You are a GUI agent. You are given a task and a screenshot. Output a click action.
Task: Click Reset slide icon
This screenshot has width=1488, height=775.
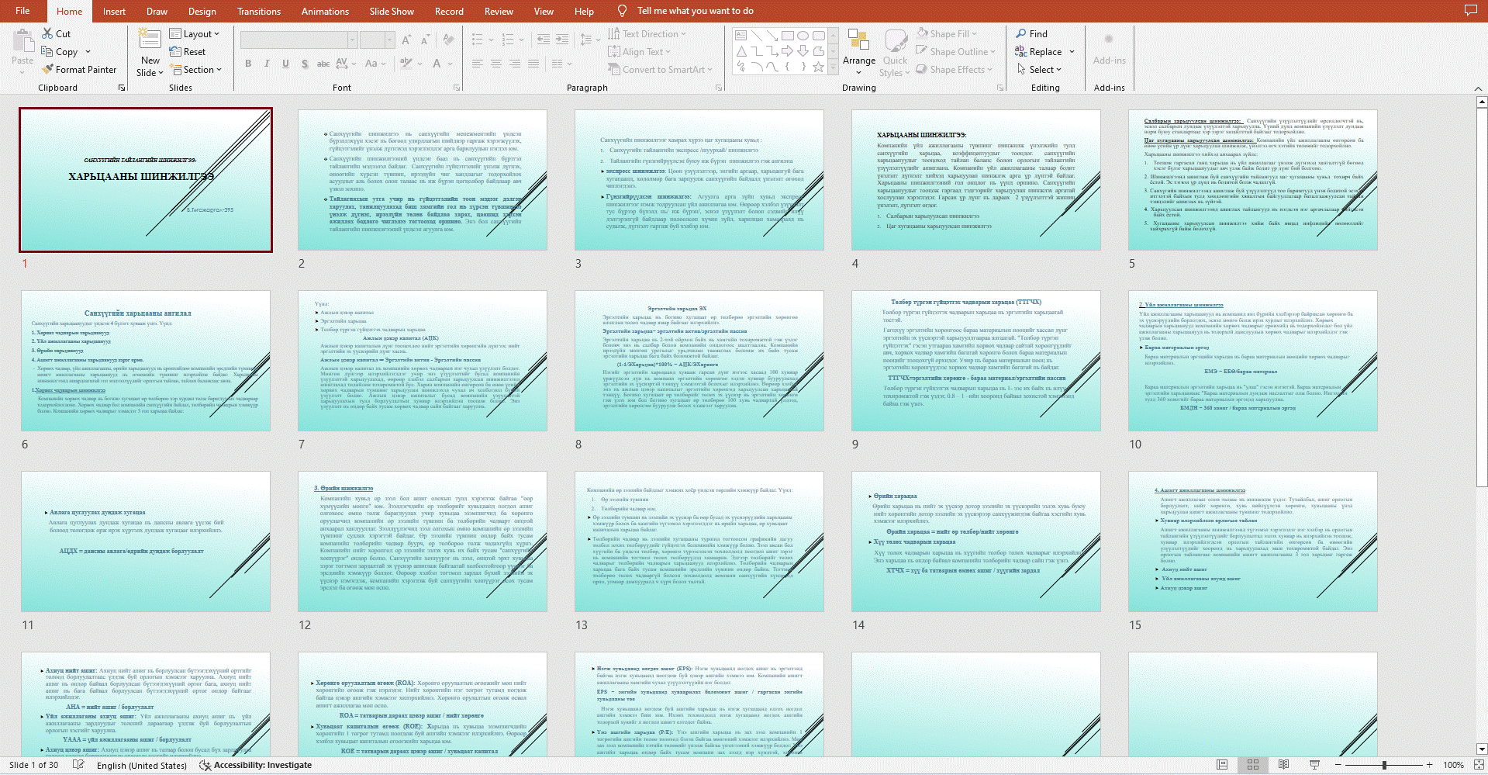pyautogui.click(x=175, y=52)
